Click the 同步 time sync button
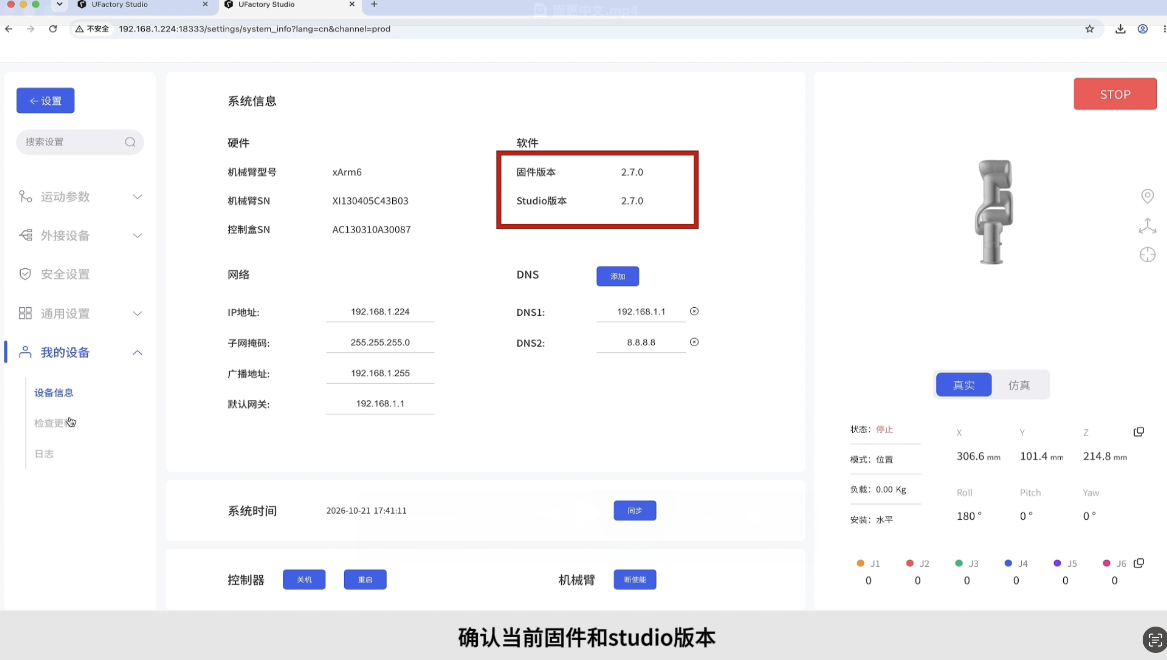 tap(635, 511)
